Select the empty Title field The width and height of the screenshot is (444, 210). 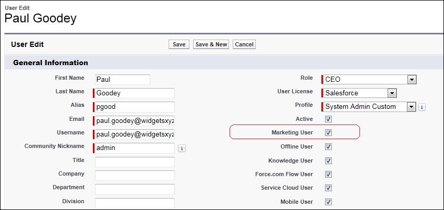click(135, 162)
